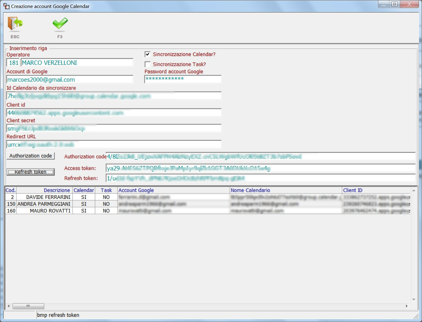The width and height of the screenshot is (422, 322).
Task: Click the Authorization code button
Action: (x=30, y=156)
